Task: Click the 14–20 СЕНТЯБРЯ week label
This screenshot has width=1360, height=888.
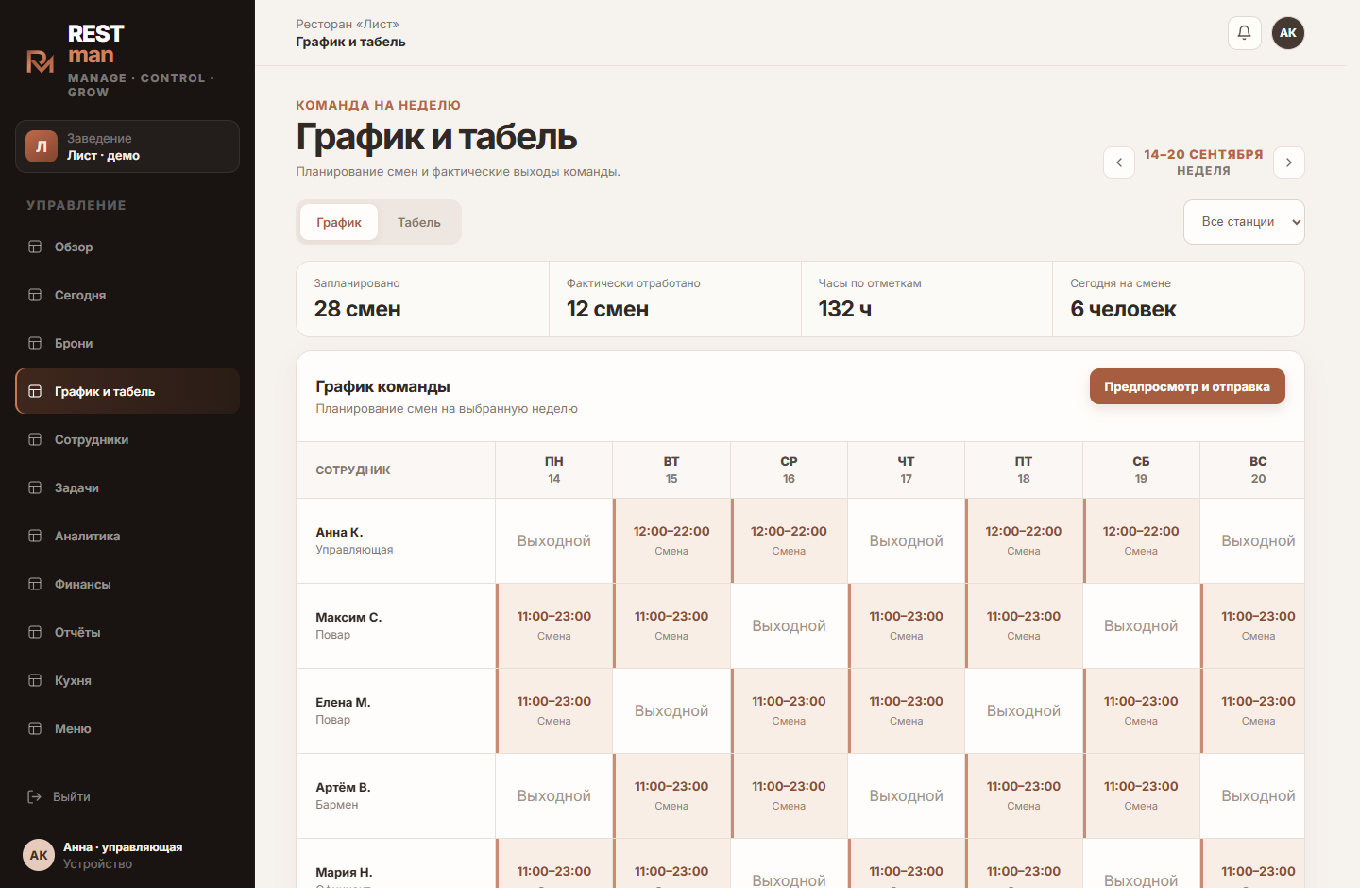Action: (1203, 154)
